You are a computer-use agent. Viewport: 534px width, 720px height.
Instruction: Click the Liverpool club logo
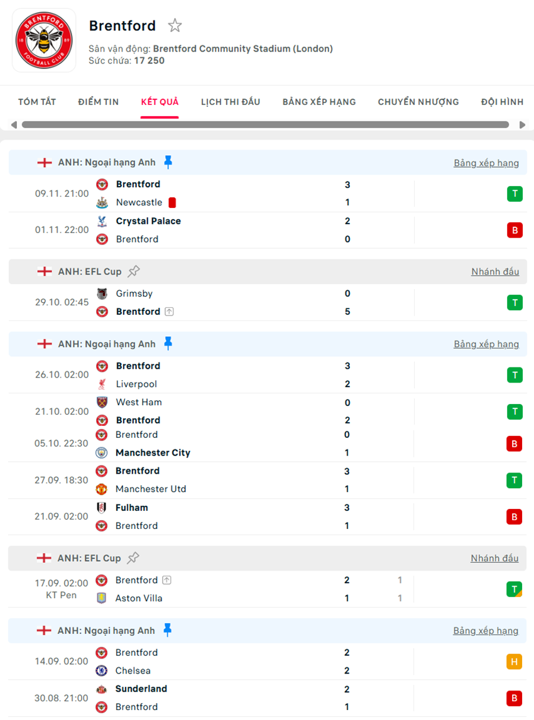coord(102,383)
